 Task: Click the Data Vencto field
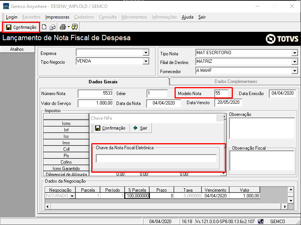228,103
